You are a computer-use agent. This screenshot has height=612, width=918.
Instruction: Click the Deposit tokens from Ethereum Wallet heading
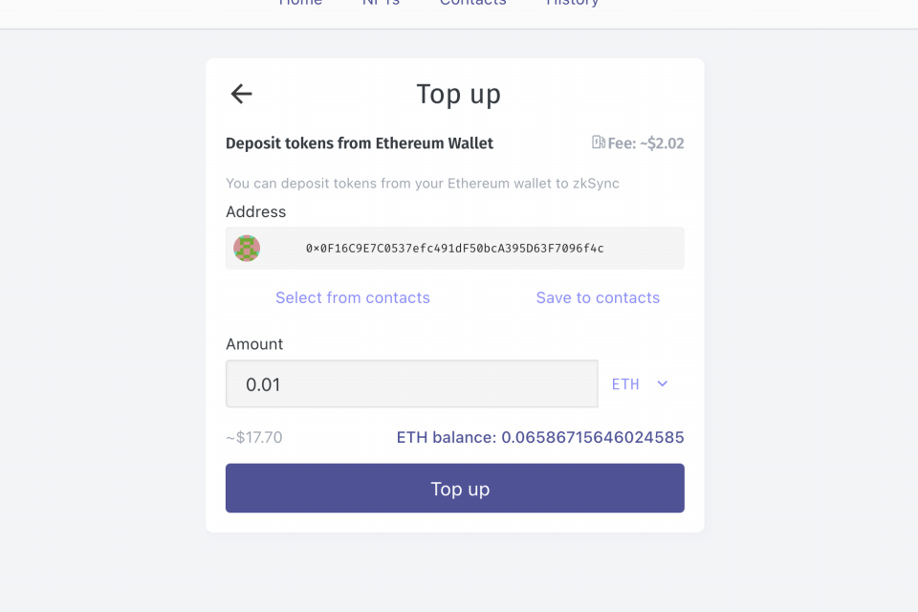click(360, 143)
